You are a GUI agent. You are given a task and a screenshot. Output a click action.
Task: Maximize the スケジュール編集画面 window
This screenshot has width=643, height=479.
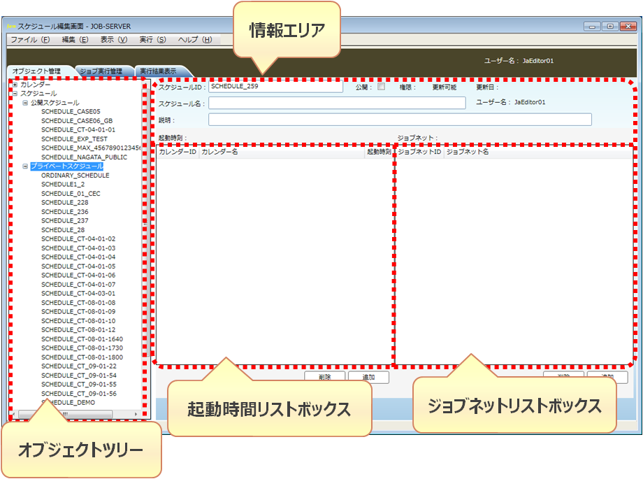point(609,27)
